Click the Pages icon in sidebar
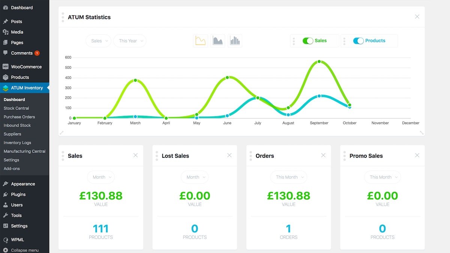The width and height of the screenshot is (450, 253). (5, 42)
